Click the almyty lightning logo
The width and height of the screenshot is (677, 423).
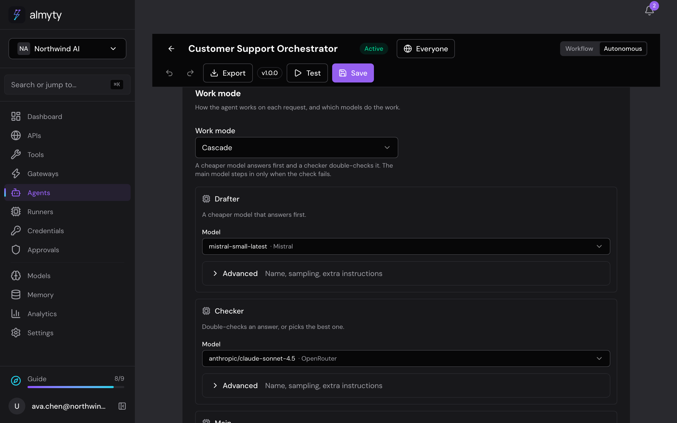click(17, 15)
